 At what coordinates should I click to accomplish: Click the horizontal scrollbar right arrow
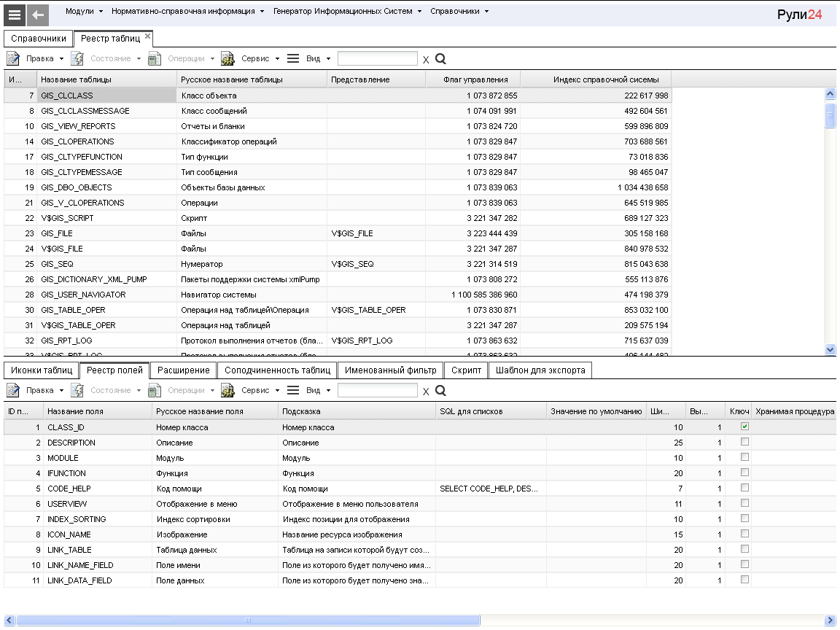(x=830, y=621)
